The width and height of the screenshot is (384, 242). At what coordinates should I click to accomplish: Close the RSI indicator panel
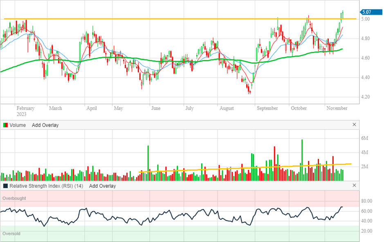(354, 186)
